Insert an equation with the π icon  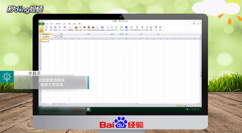[x=156, y=29]
